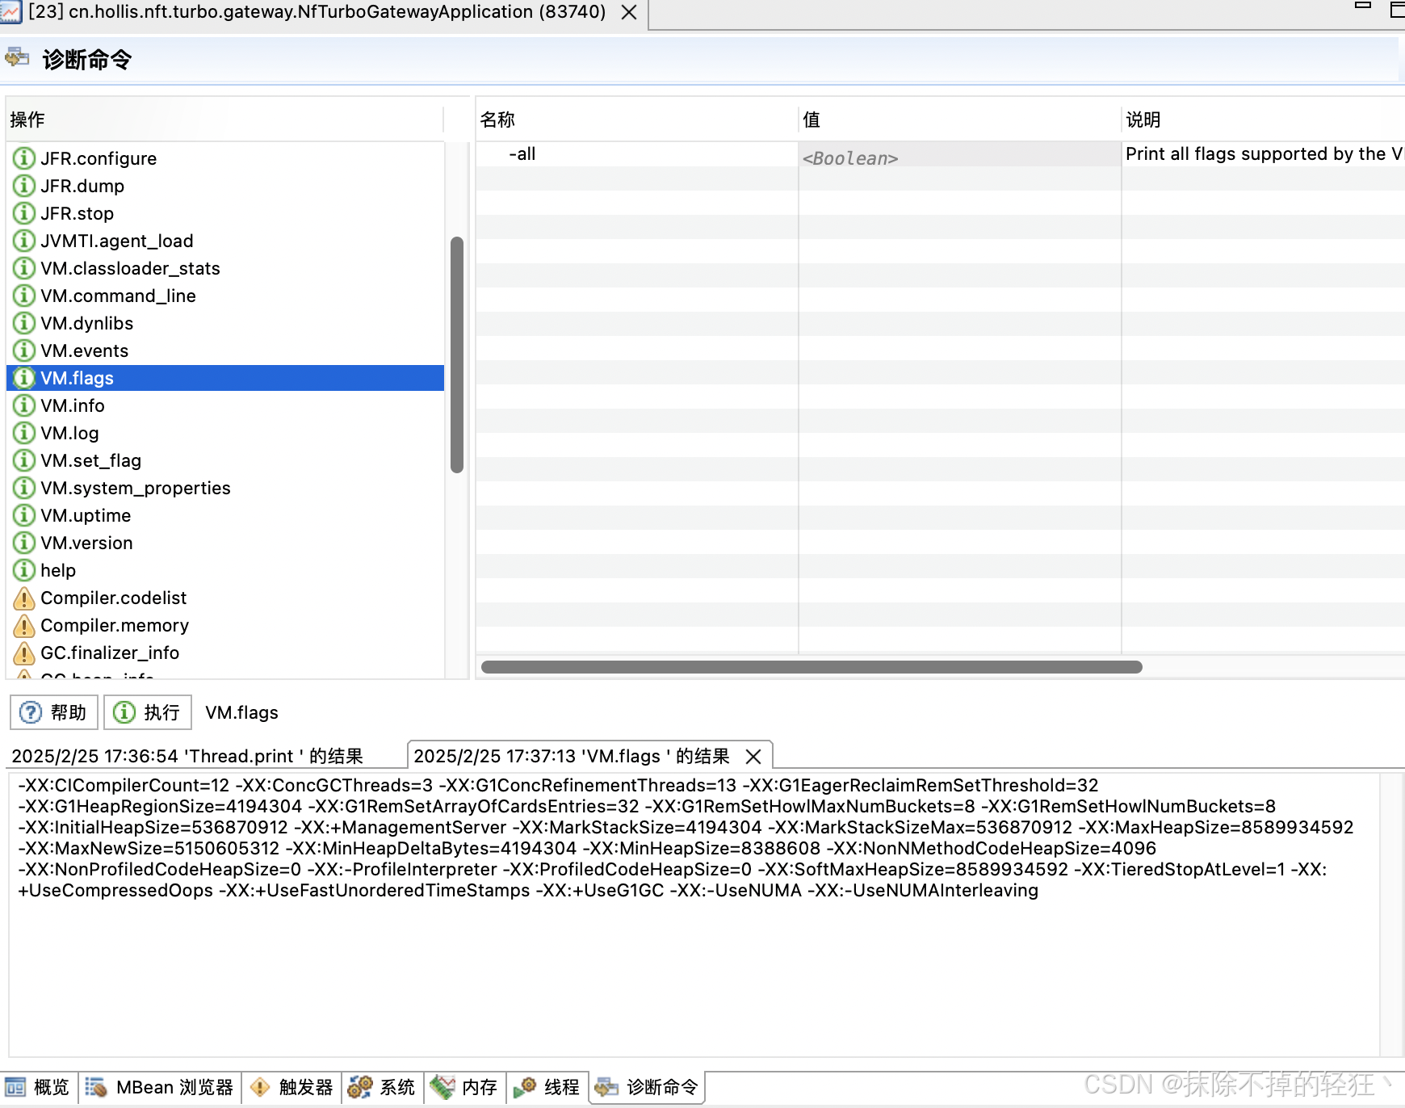
Task: Click the info icon beside VM.version
Action: [x=23, y=543]
